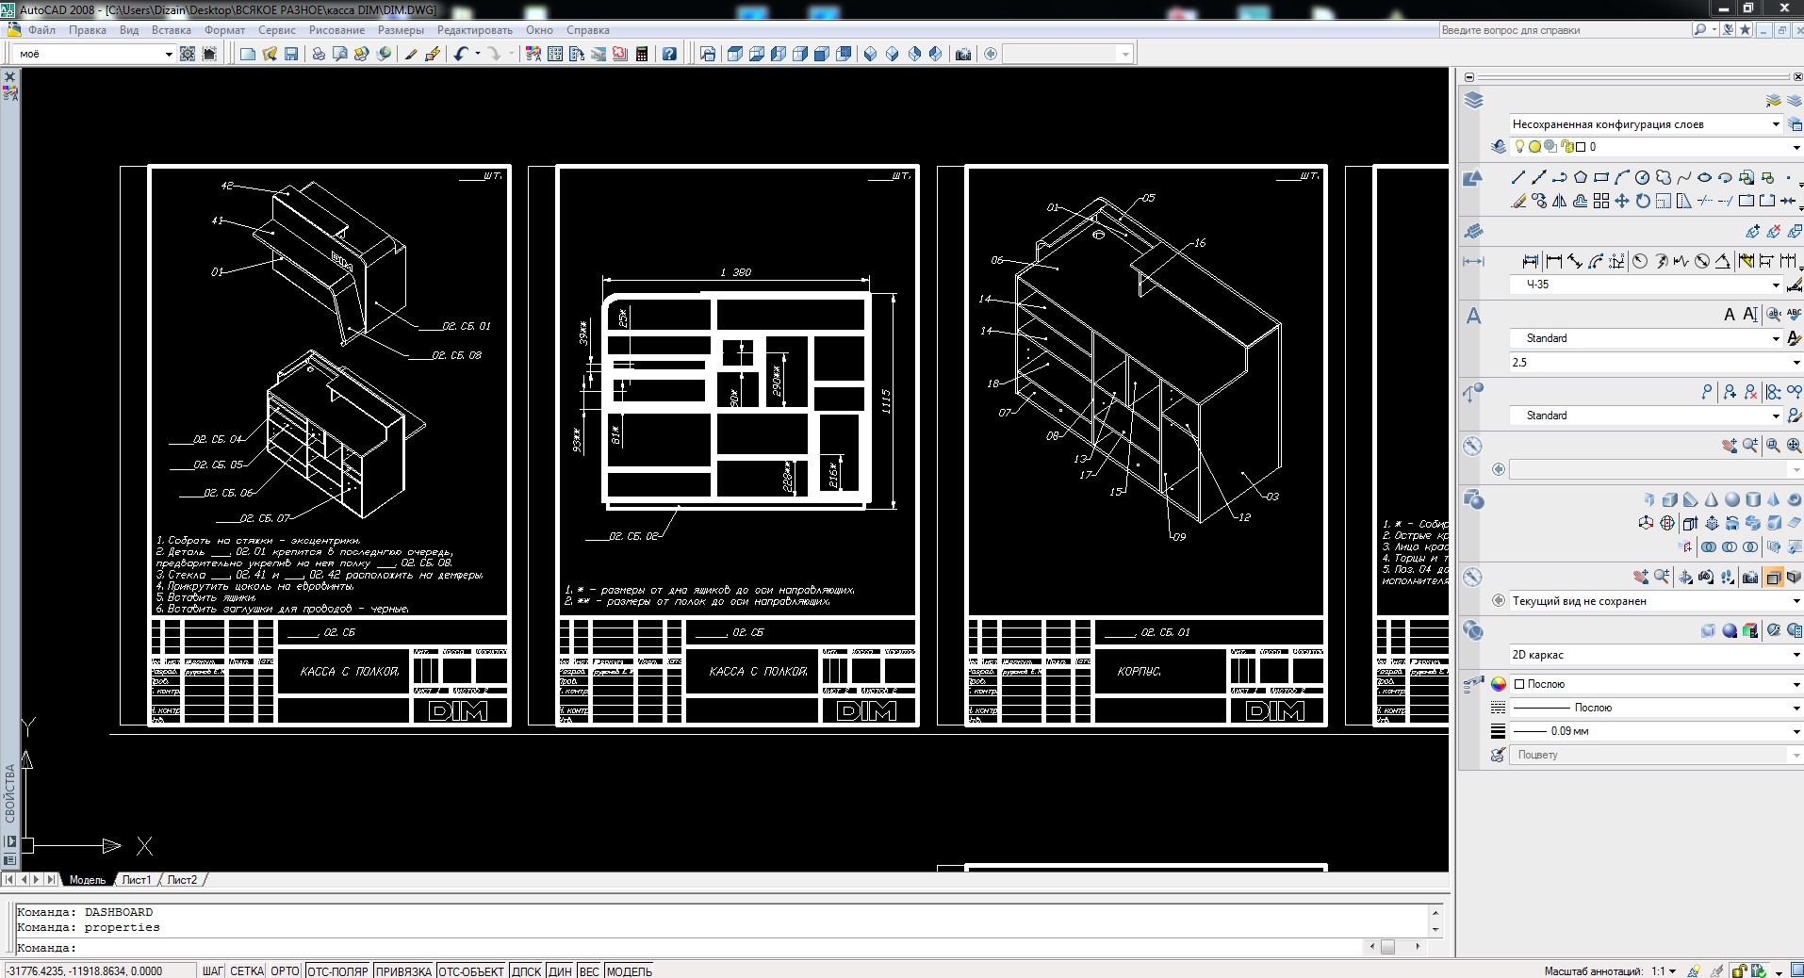Toggle ПРИВЯЗКА object snap
Screen dimensions: 1804x978
pyautogui.click(x=403, y=971)
